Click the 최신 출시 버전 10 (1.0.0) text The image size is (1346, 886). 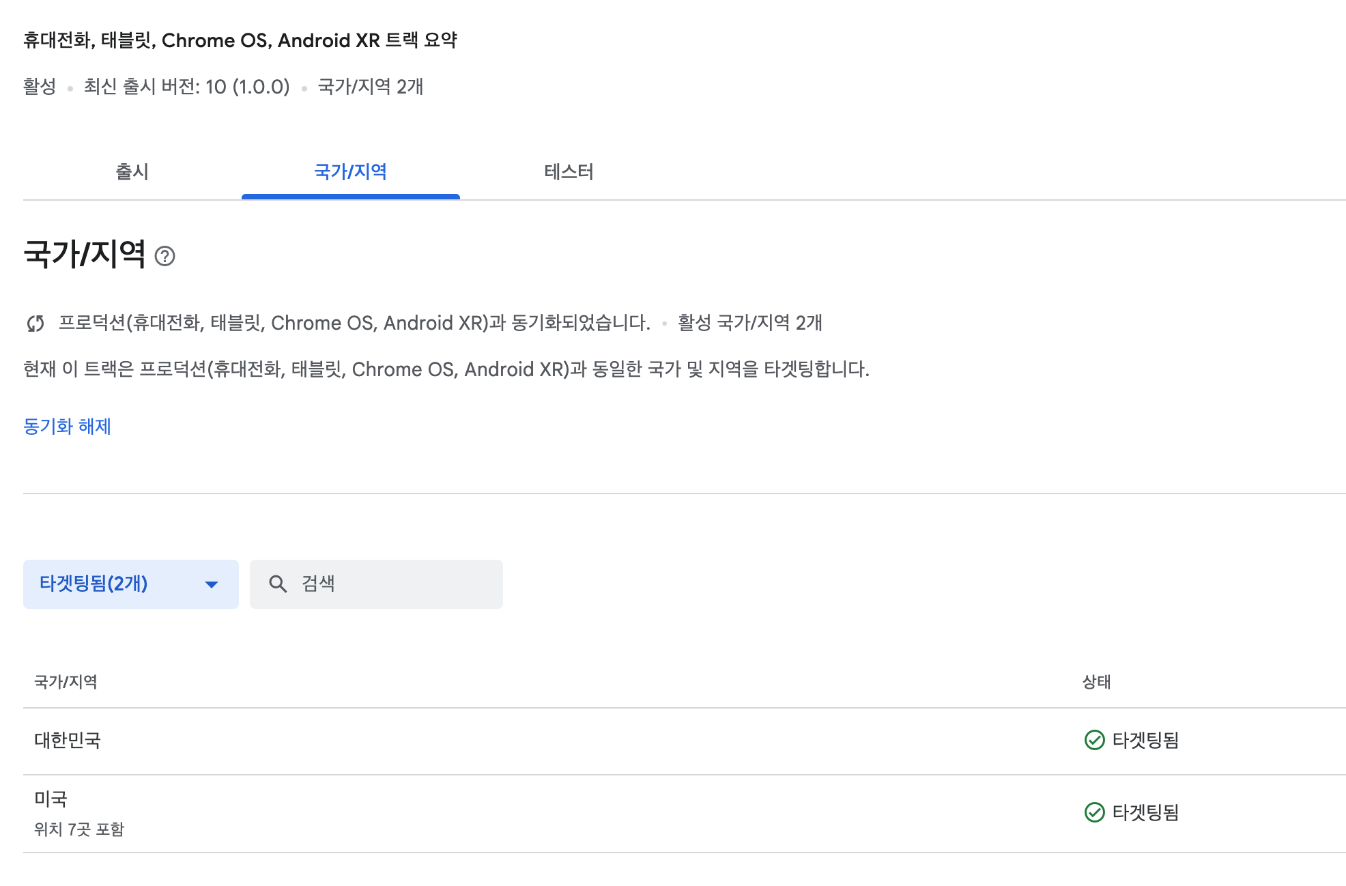186,87
